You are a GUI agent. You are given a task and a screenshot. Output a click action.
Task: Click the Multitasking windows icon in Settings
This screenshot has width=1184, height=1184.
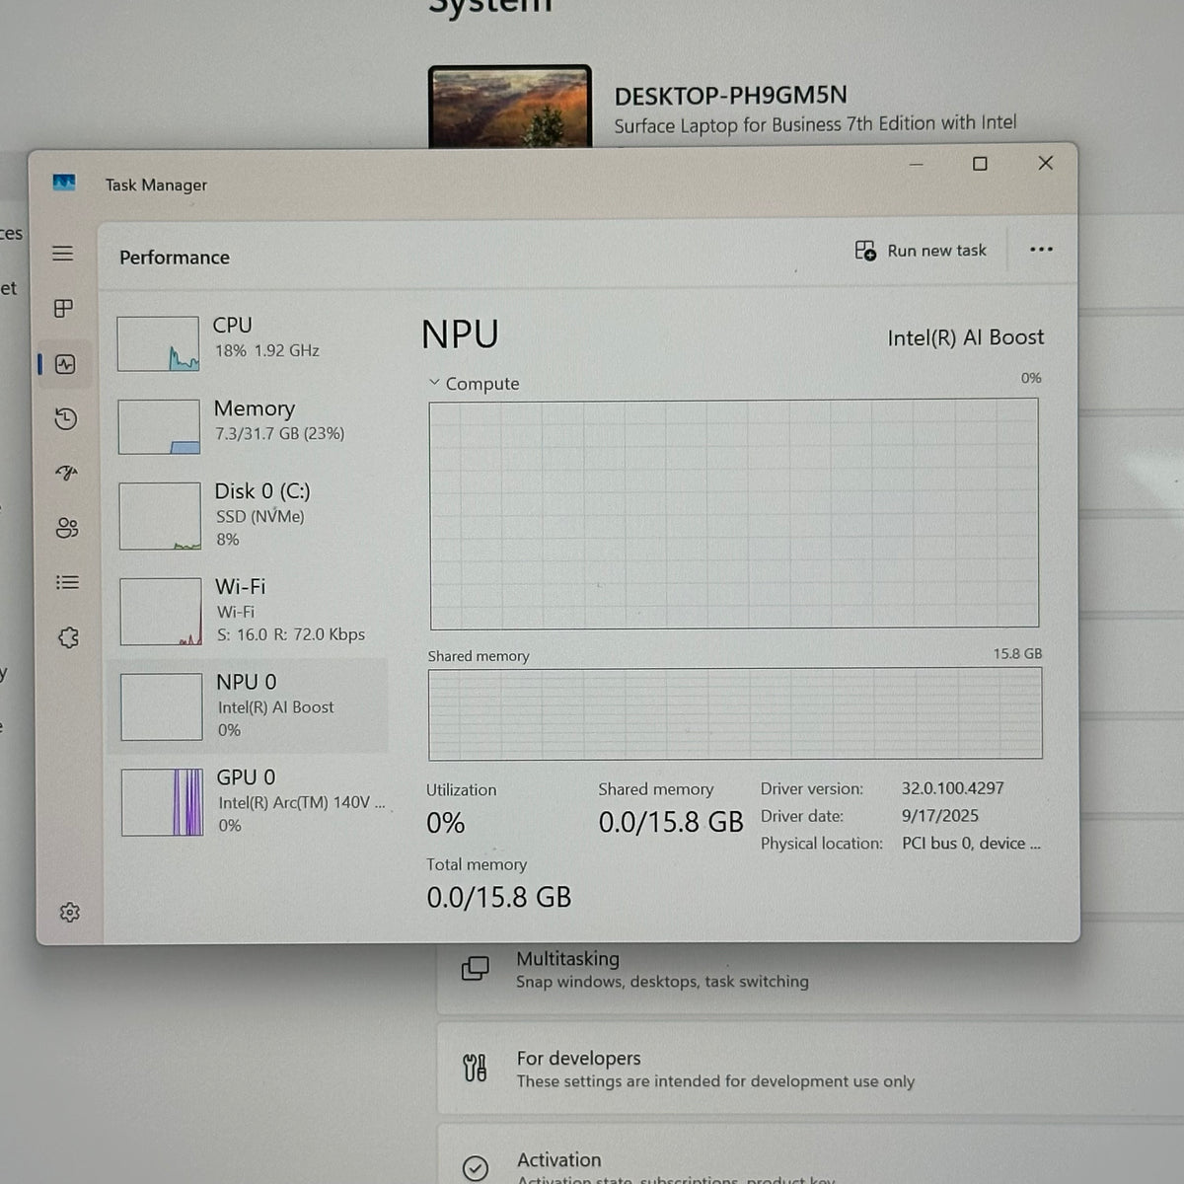tap(475, 969)
